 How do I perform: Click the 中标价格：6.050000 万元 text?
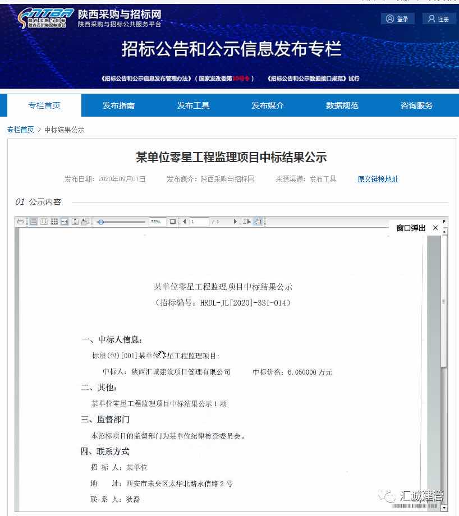[292, 372]
